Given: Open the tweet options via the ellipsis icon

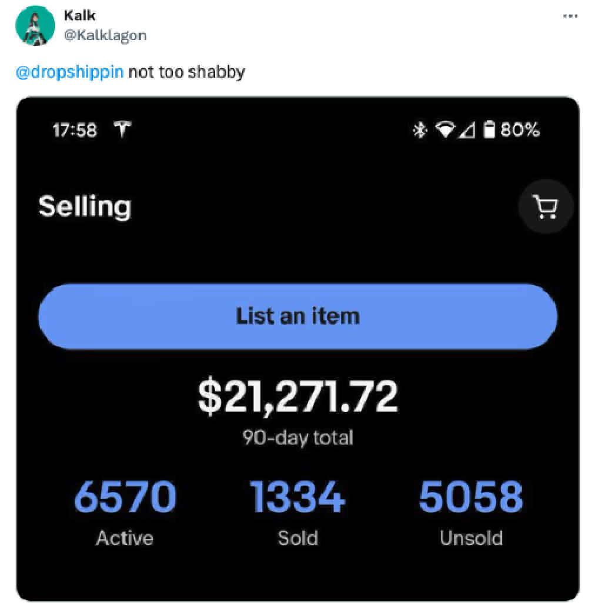Looking at the screenshot, I should 569,16.
